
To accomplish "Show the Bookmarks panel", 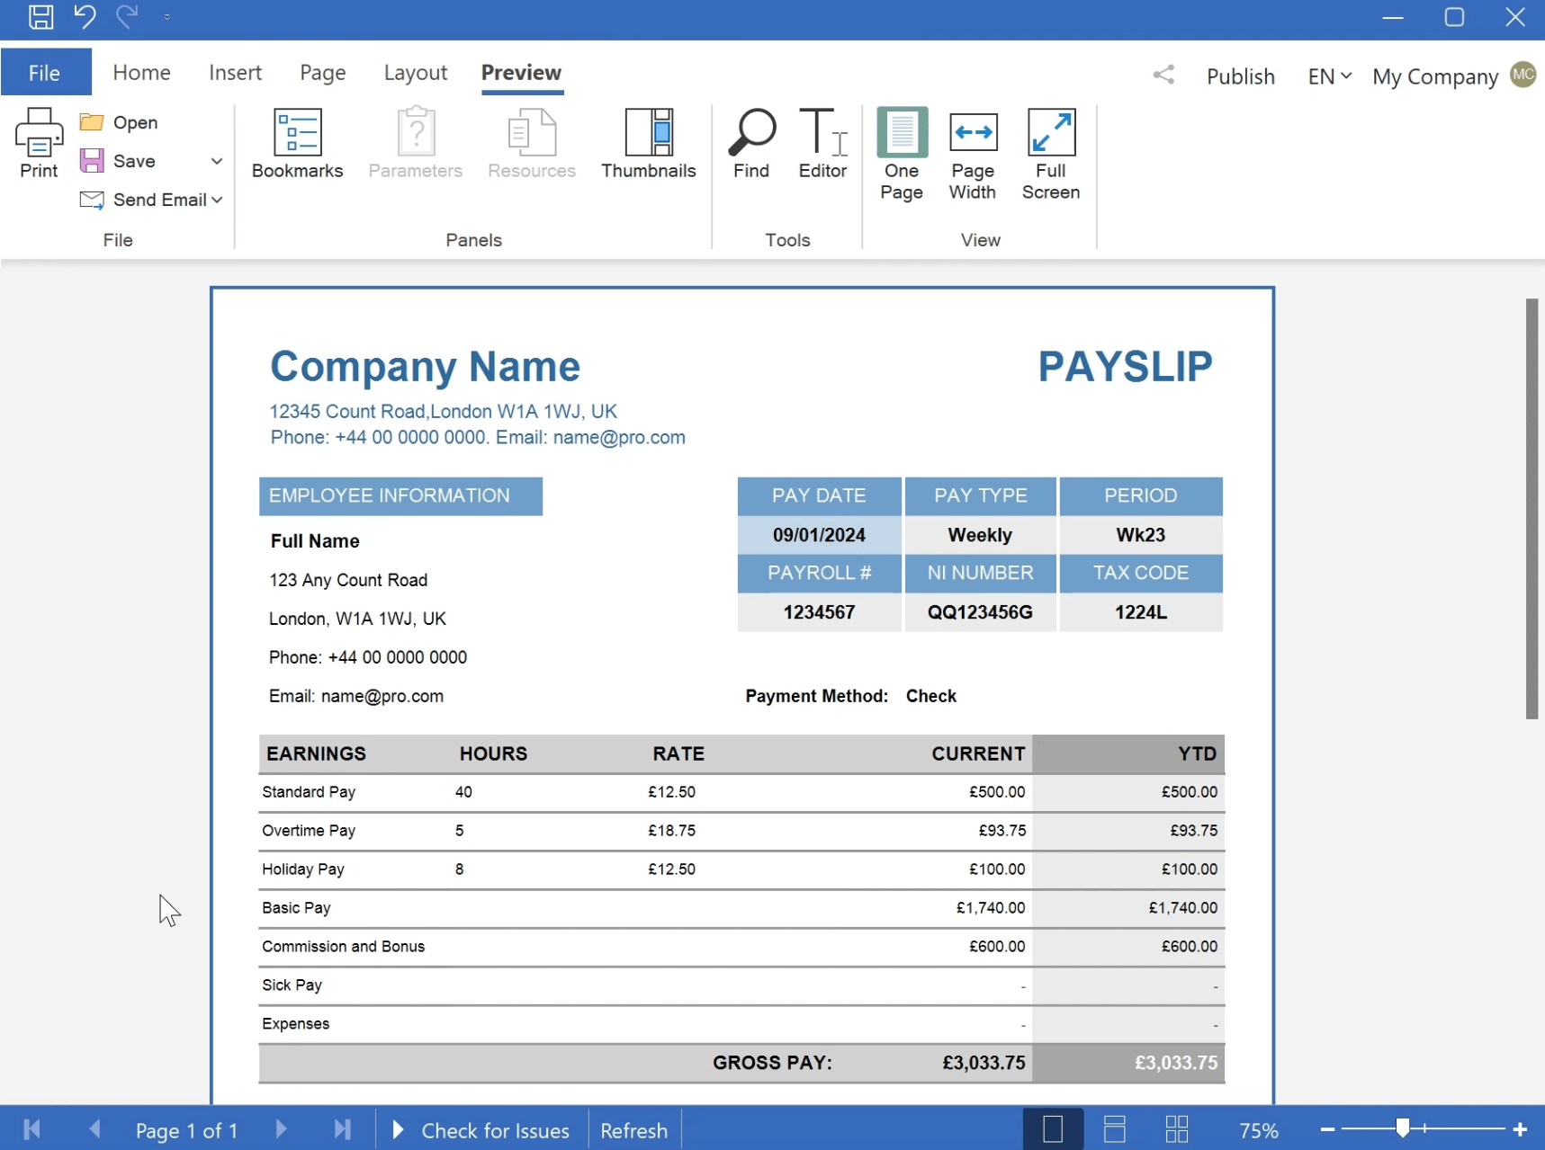I will pyautogui.click(x=297, y=144).
